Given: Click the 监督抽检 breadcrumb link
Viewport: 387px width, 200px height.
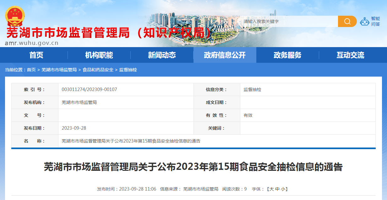Looking at the screenshot, I should pyautogui.click(x=128, y=70).
